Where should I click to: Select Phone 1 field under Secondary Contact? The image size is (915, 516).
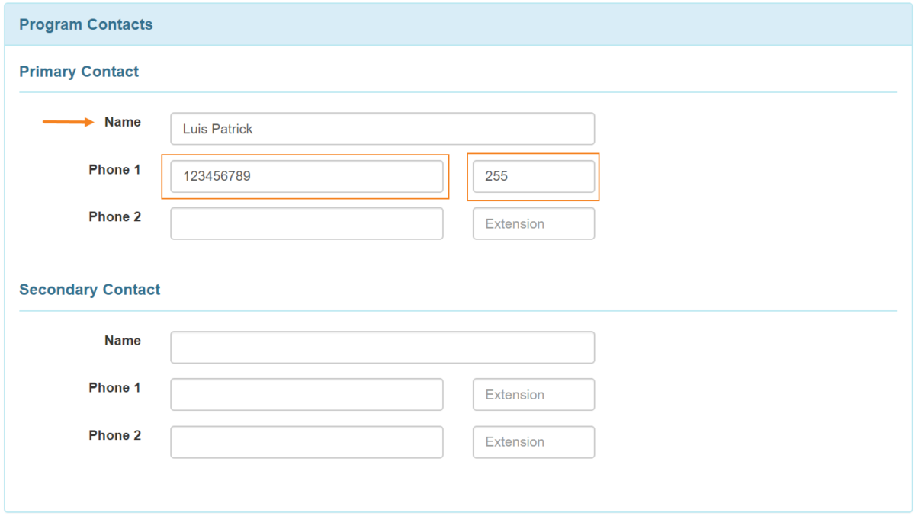tap(305, 394)
